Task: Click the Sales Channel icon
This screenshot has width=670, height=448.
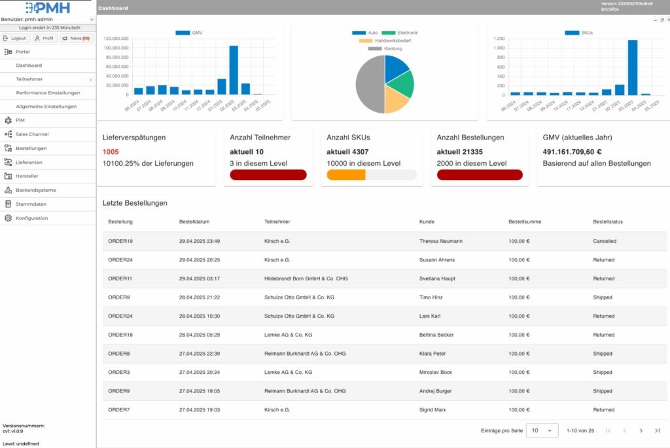Action: 9,134
